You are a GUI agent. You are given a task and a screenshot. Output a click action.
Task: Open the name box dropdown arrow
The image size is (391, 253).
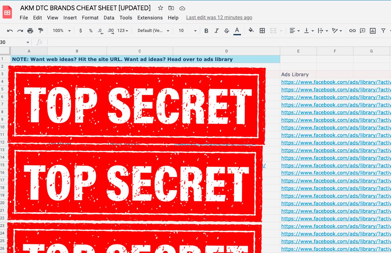click(28, 43)
